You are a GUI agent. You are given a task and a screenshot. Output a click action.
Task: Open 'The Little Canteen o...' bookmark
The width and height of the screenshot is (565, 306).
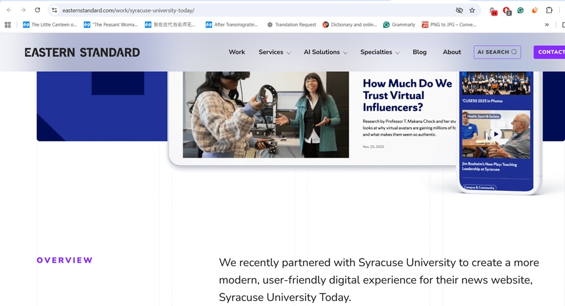click(50, 24)
